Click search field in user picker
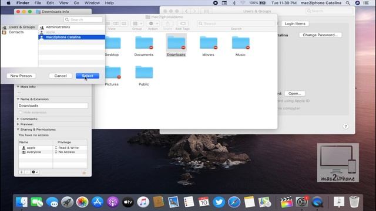The width and height of the screenshot is (376, 211). [x=83, y=19]
